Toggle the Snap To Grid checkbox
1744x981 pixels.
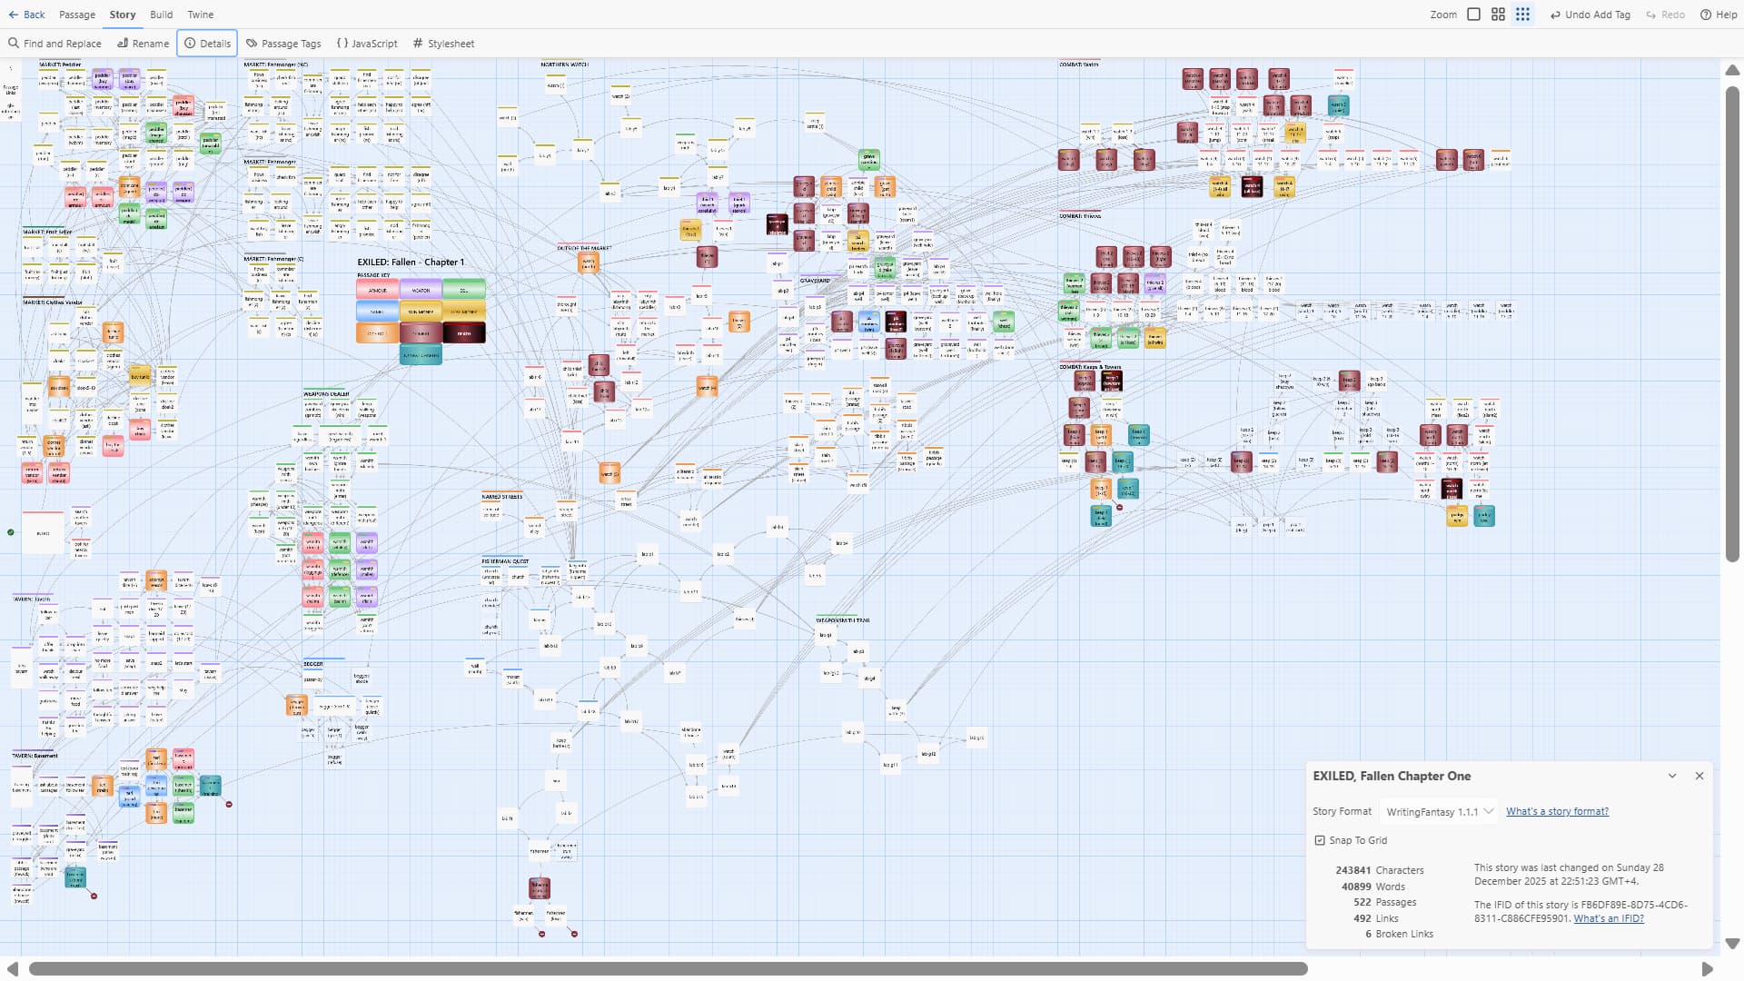pyautogui.click(x=1320, y=840)
